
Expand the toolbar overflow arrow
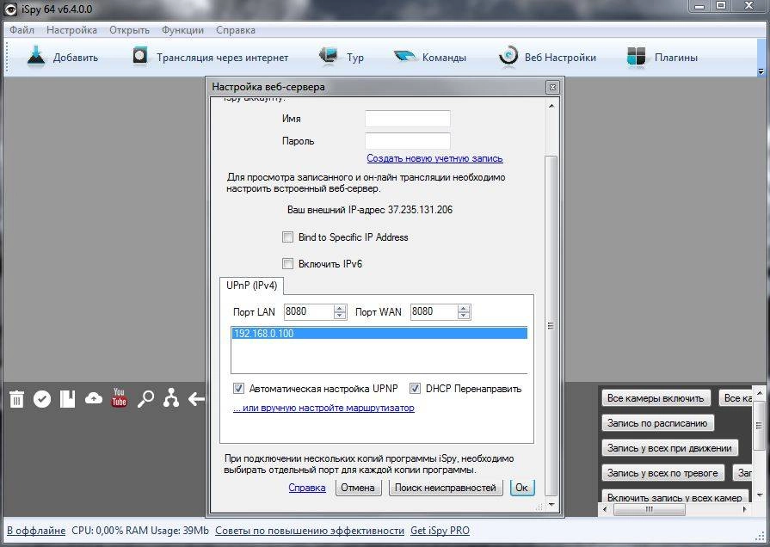[761, 71]
